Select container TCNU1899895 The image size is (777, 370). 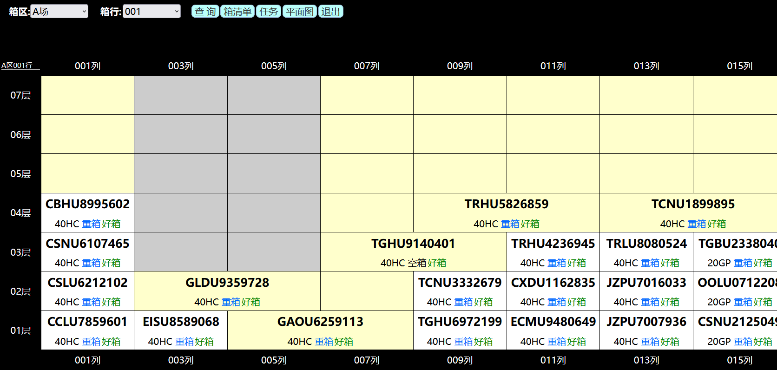coord(693,204)
